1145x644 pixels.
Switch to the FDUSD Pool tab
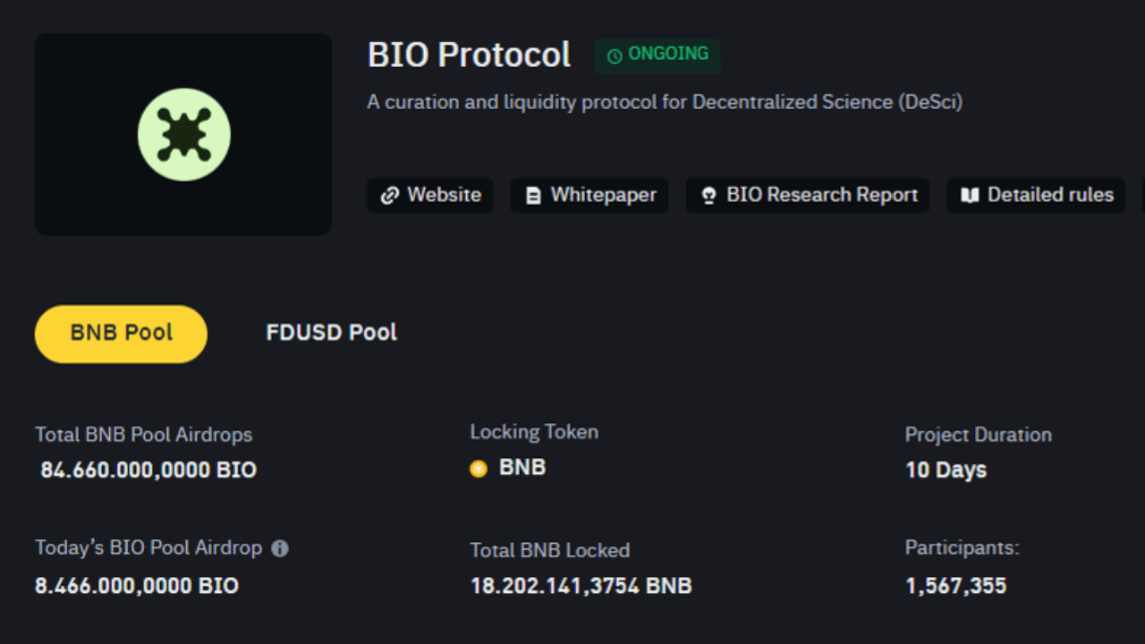pos(330,333)
